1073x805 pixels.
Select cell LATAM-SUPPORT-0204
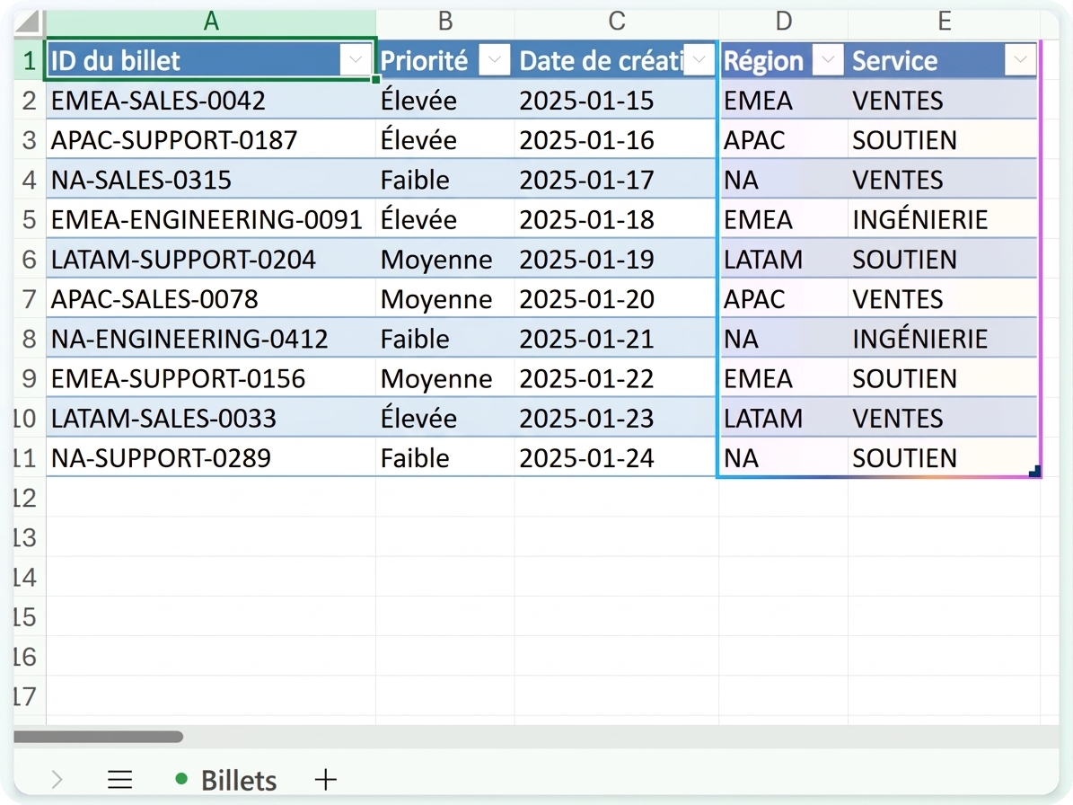(211, 260)
